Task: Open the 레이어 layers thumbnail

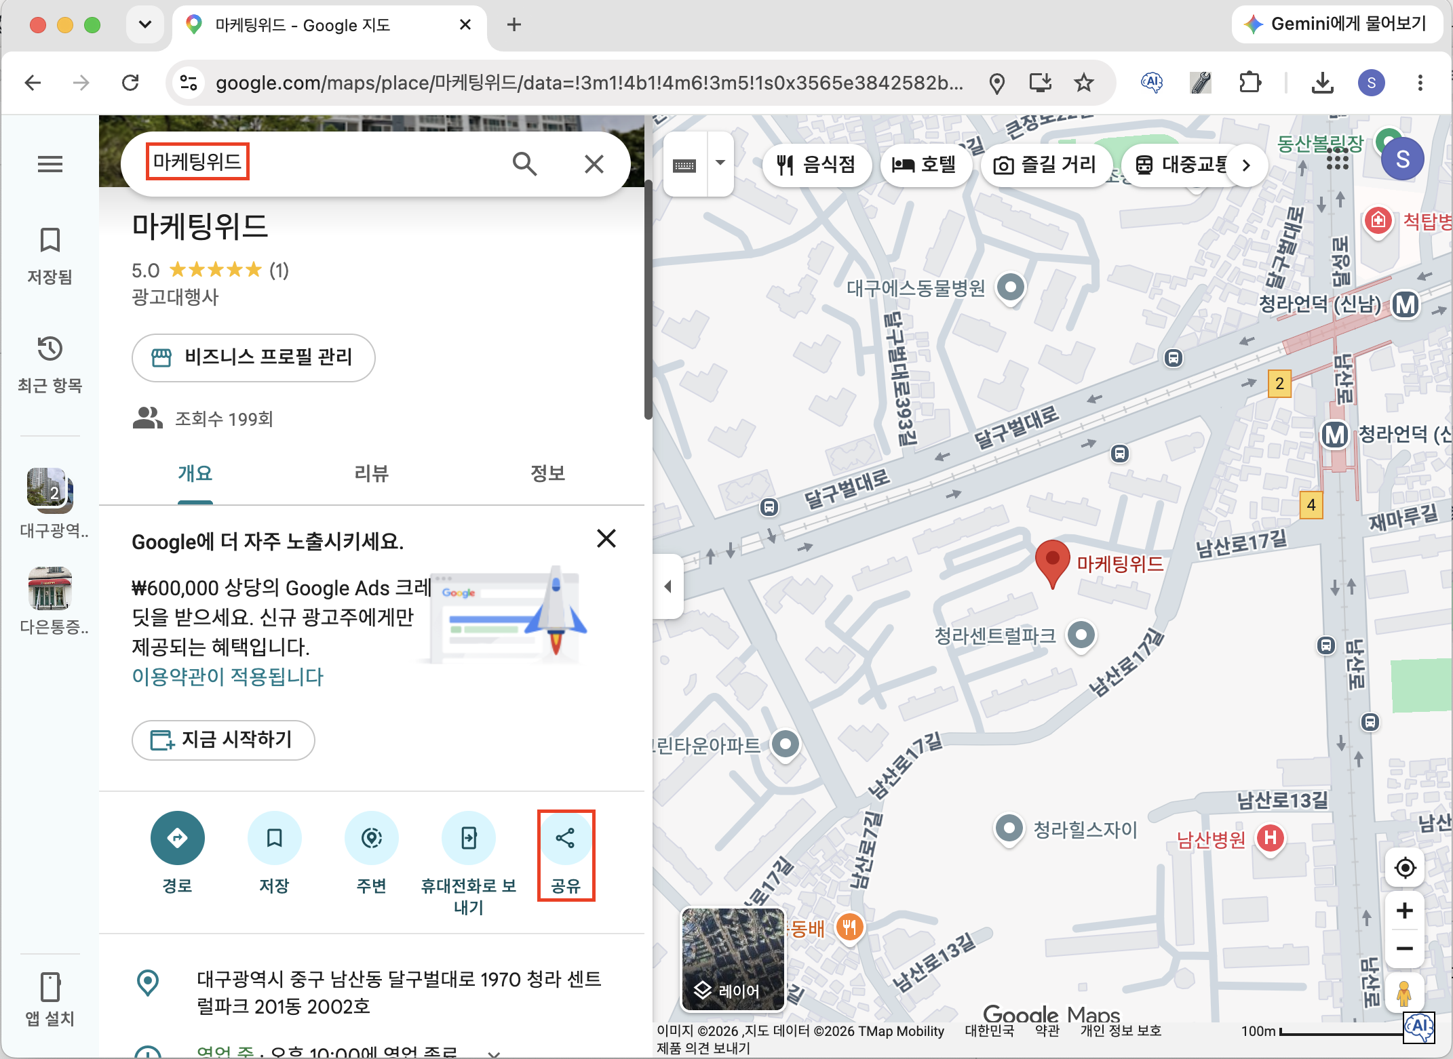Action: tap(733, 959)
